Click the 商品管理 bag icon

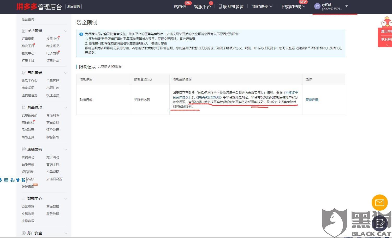pyautogui.click(x=24, y=107)
